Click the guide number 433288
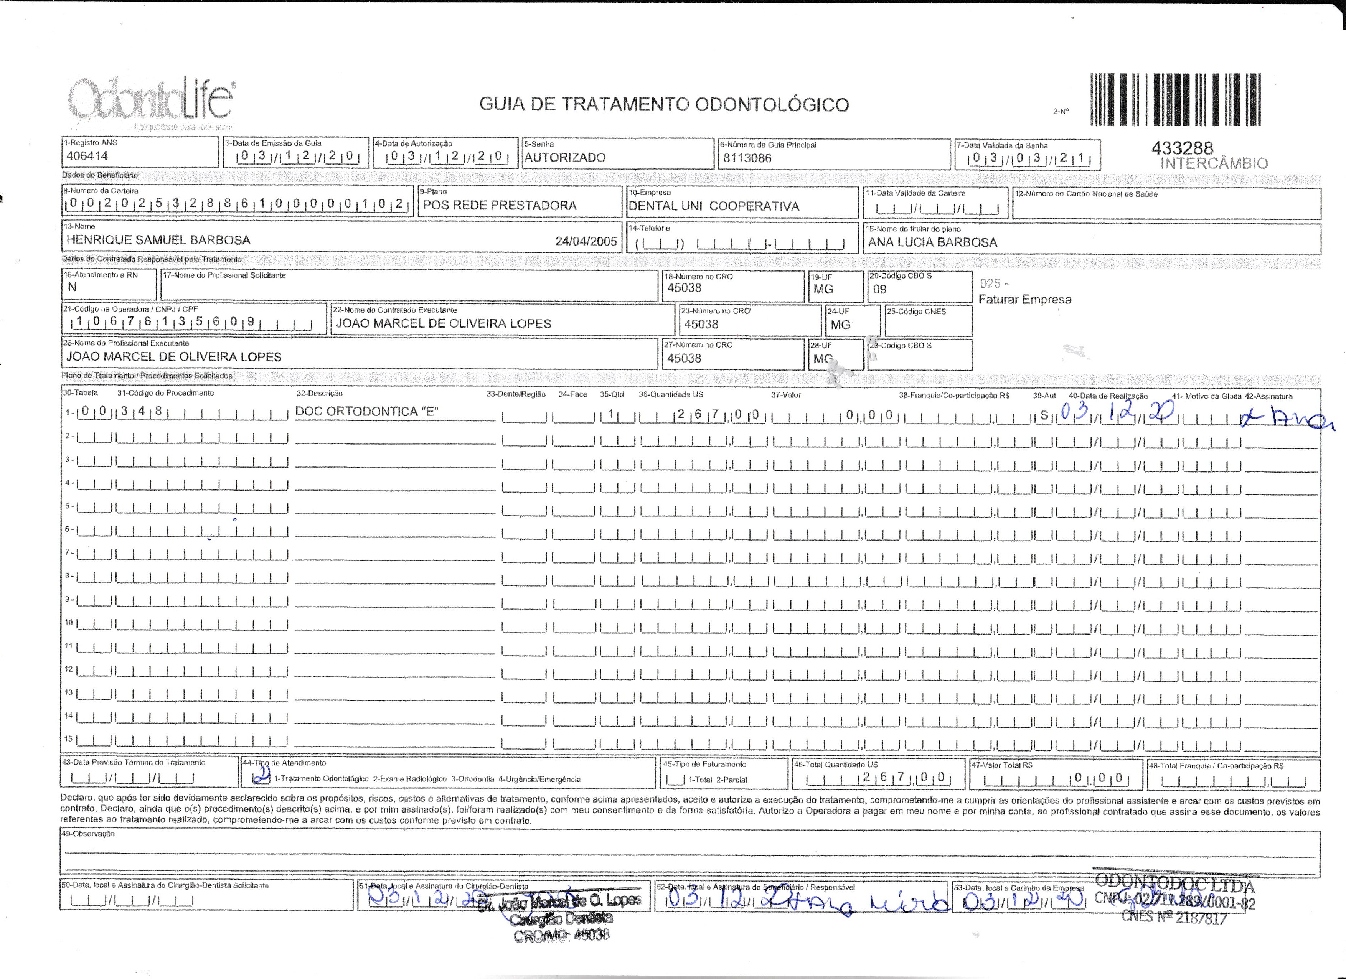This screenshot has height=979, width=1346. point(1182,148)
